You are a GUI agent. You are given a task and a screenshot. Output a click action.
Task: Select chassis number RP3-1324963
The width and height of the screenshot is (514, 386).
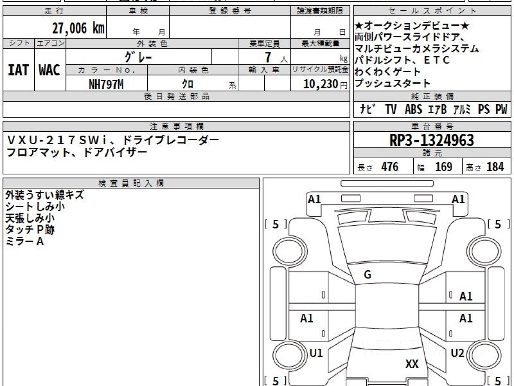coord(432,140)
